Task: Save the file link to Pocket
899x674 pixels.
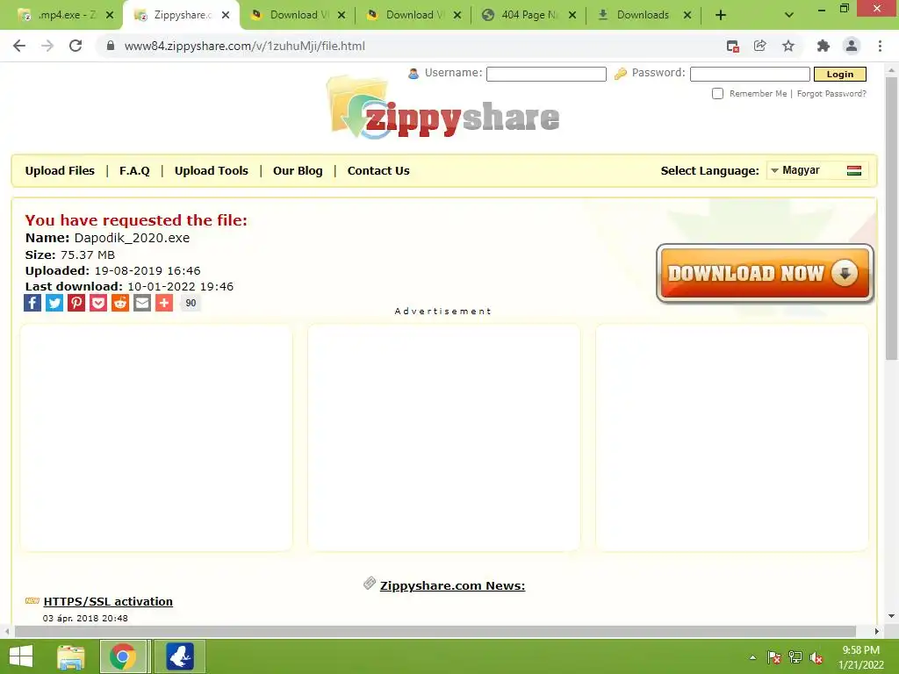Action: [x=98, y=303]
